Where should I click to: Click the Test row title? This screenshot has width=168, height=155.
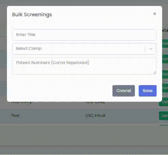[16, 116]
